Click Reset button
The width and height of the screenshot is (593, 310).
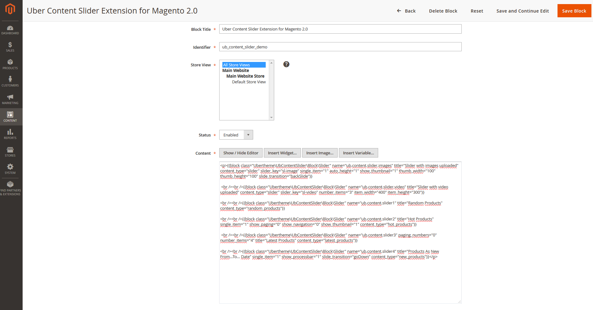[x=477, y=11]
